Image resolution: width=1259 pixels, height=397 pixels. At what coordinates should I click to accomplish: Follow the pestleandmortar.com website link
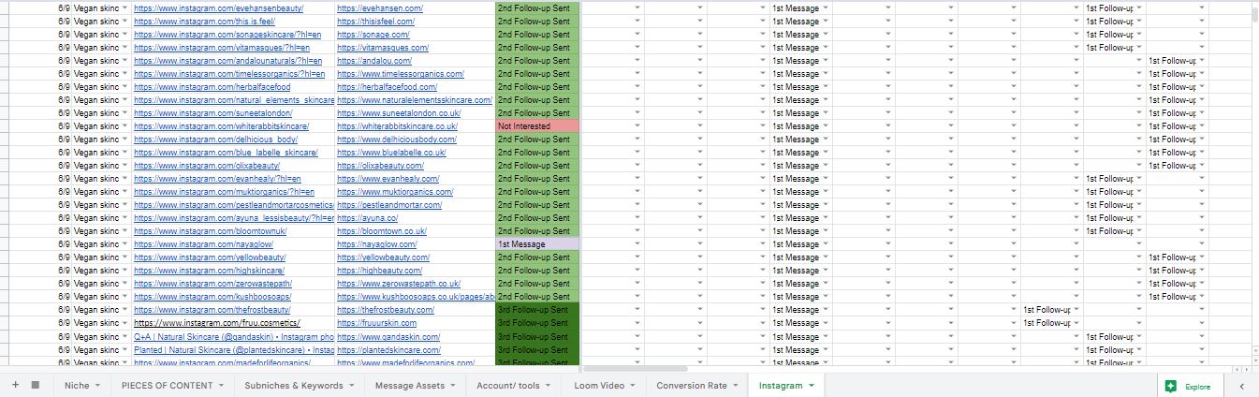tap(389, 205)
